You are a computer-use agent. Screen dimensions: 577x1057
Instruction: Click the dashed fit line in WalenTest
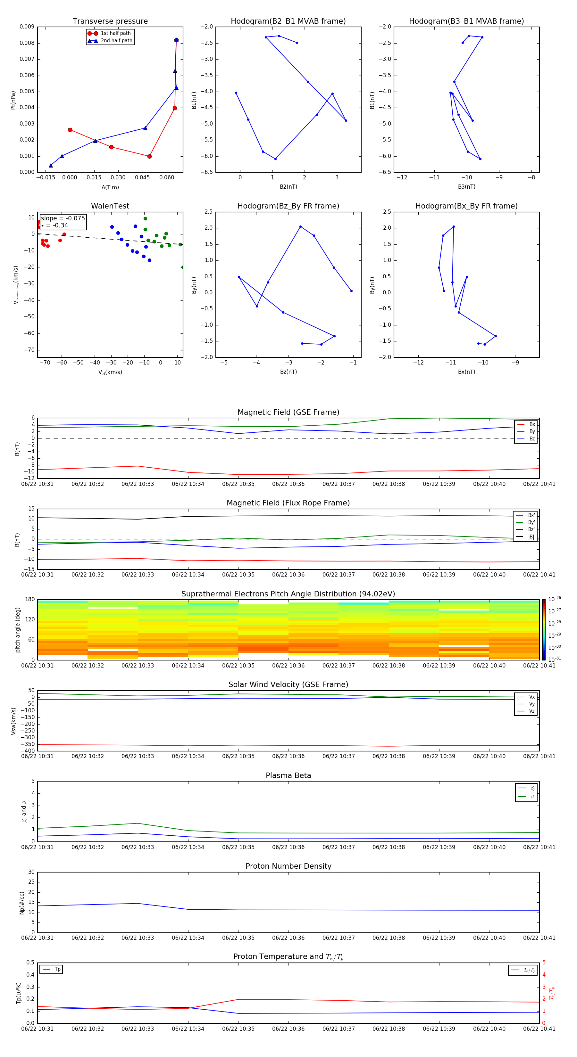point(110,239)
